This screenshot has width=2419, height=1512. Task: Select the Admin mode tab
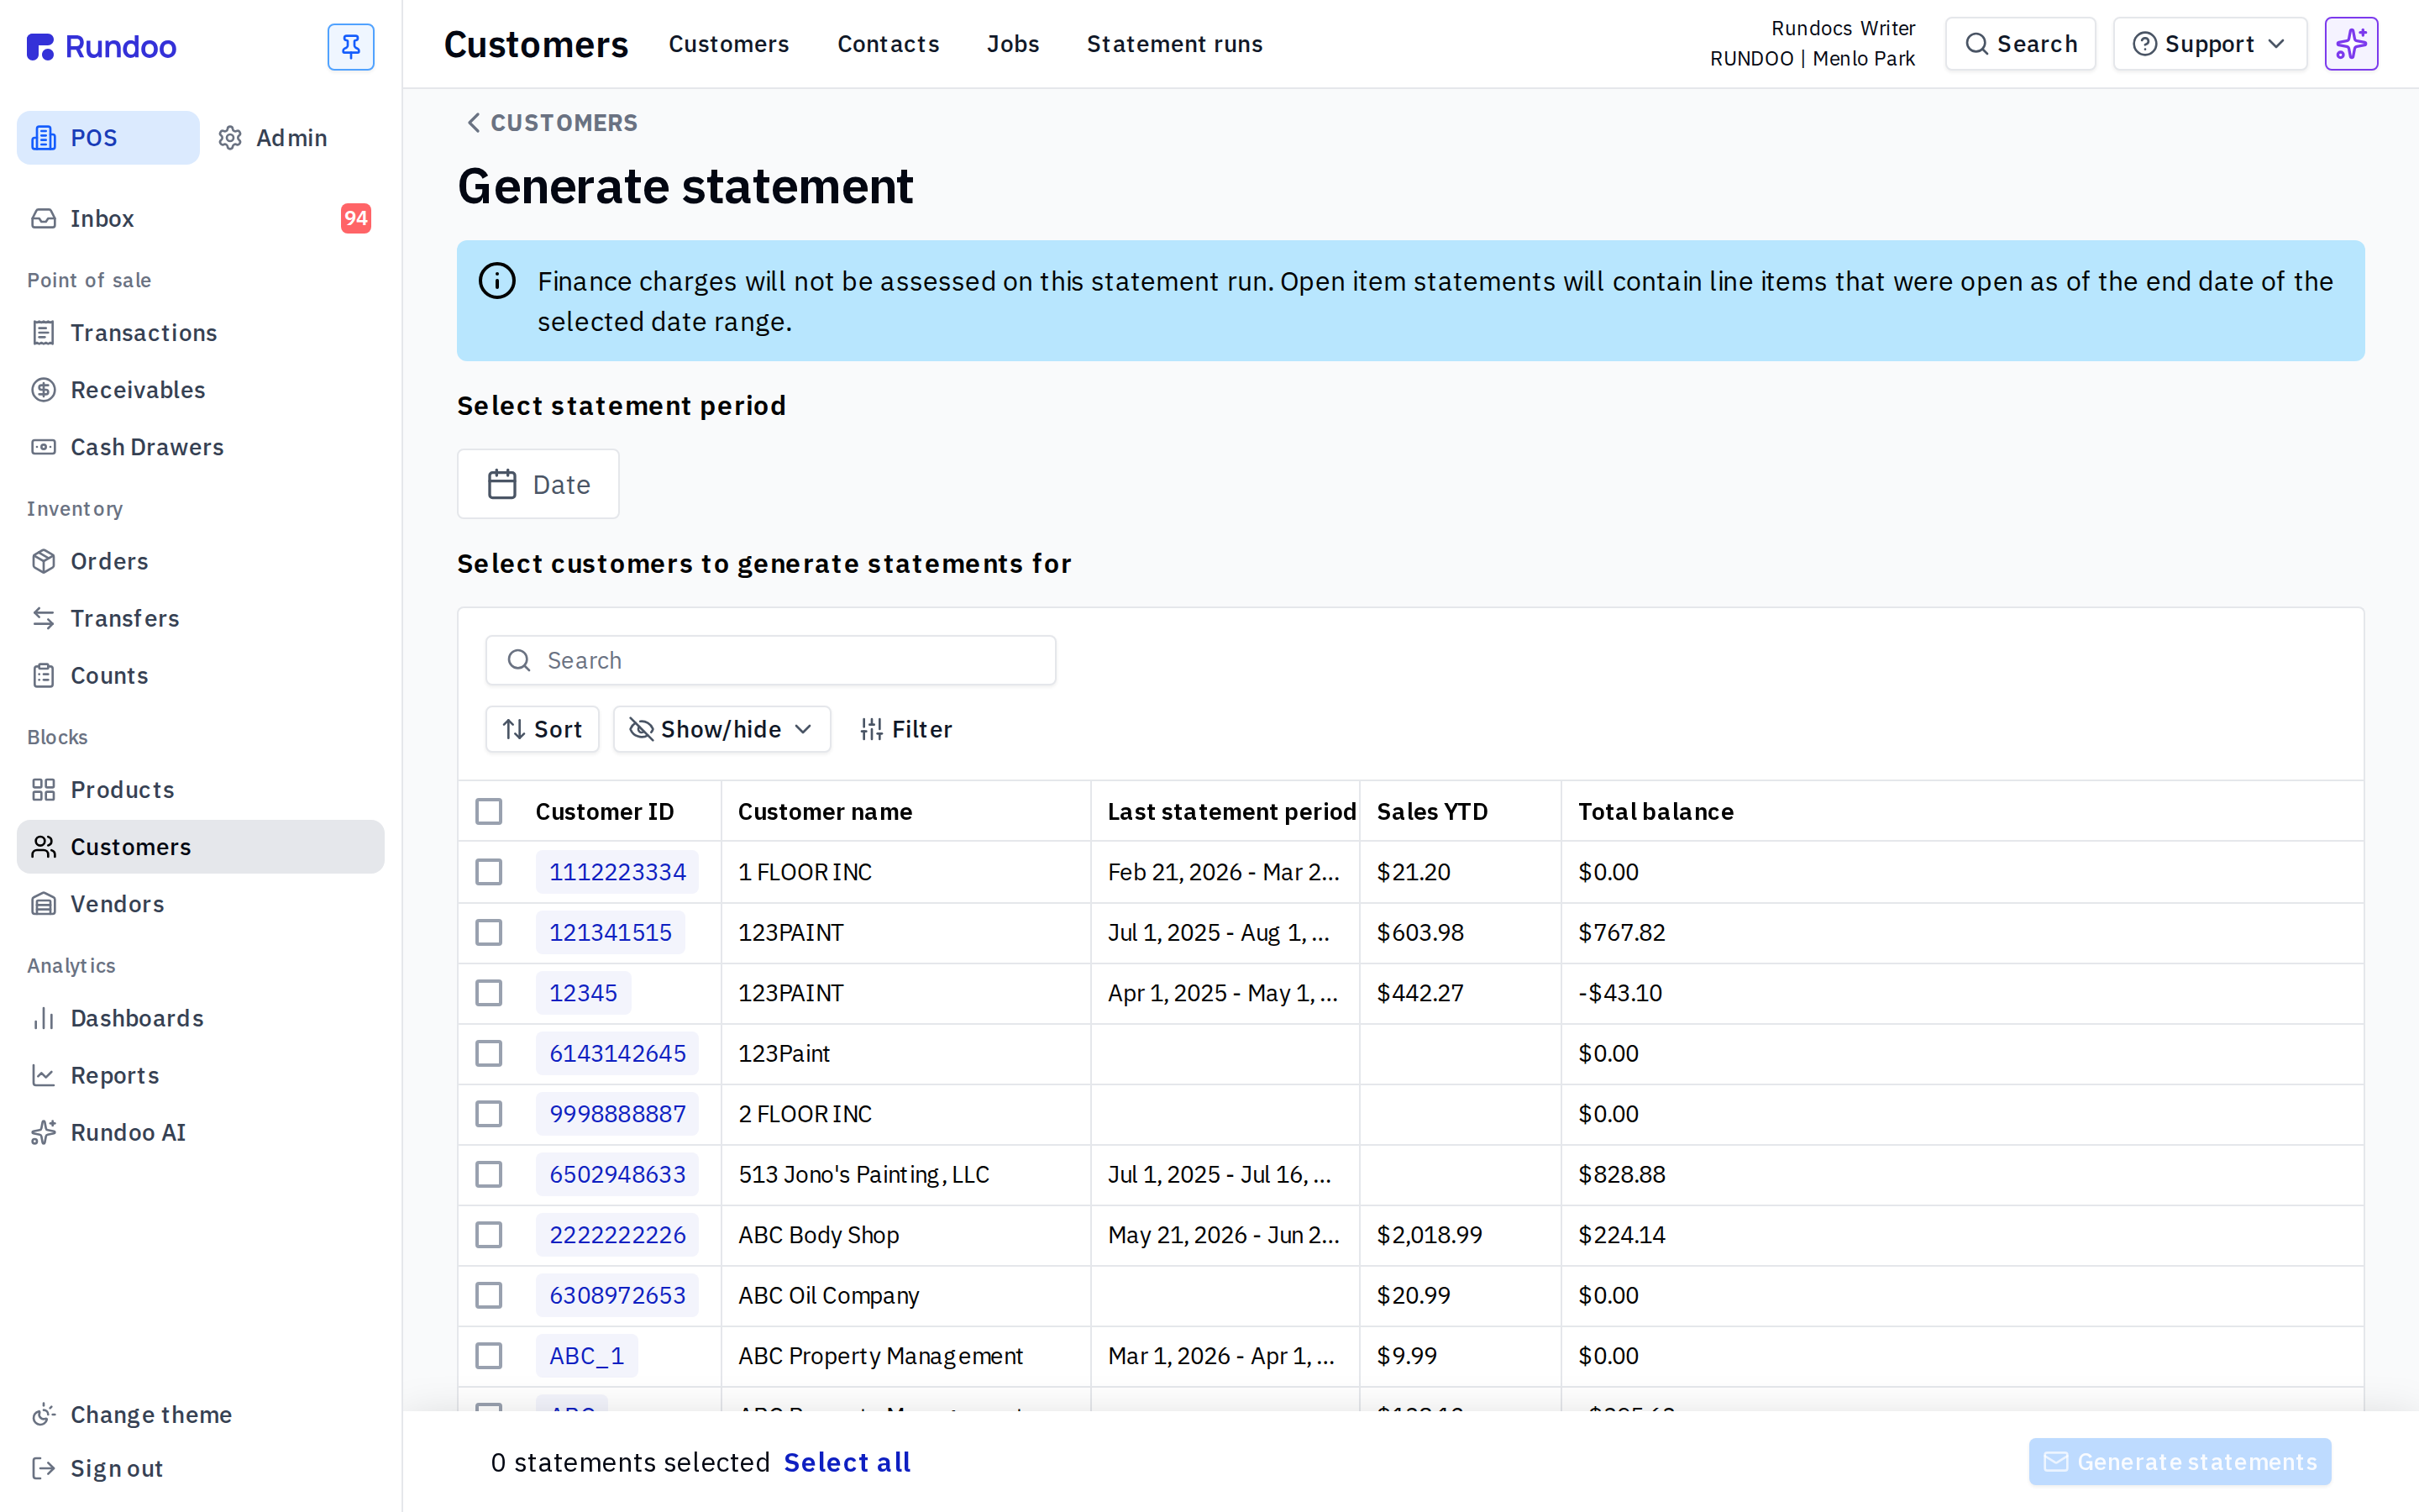274,138
